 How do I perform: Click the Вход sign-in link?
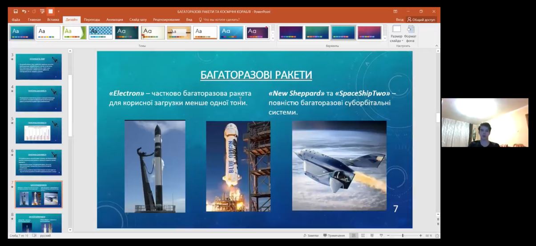(399, 20)
